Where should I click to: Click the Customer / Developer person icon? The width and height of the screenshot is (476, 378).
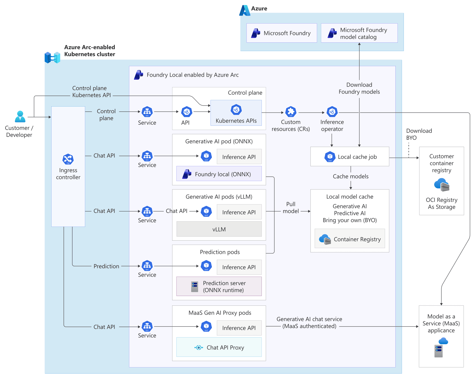(x=20, y=116)
